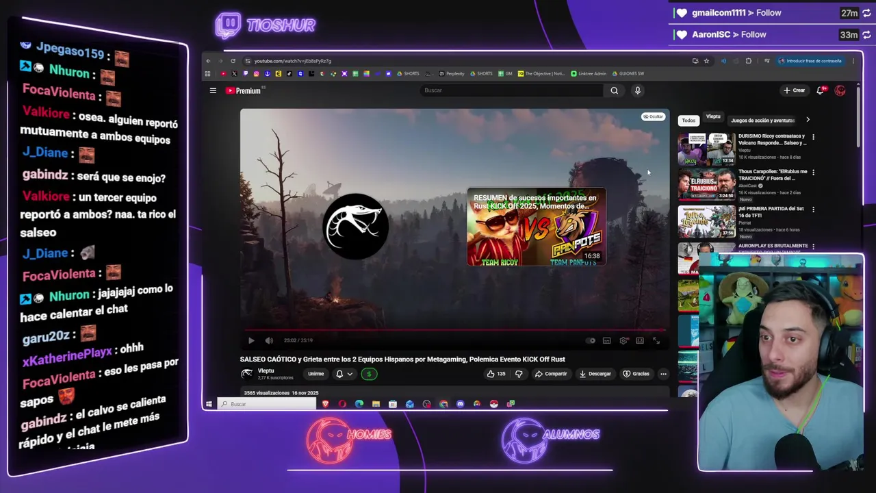Go to the YouTube Premium home logo

(x=244, y=90)
